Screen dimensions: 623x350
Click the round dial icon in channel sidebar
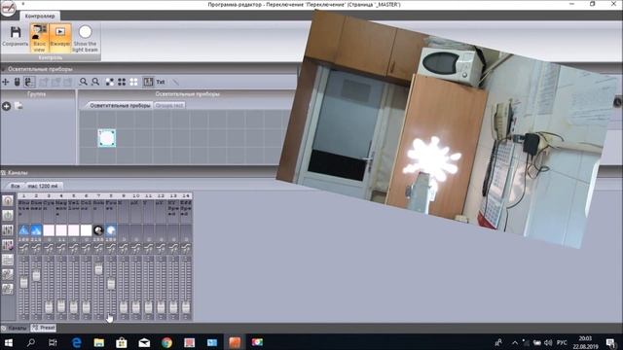pos(8,201)
